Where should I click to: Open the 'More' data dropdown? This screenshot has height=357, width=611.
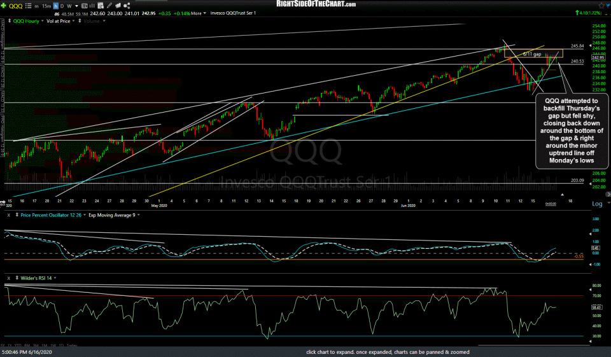(x=199, y=13)
